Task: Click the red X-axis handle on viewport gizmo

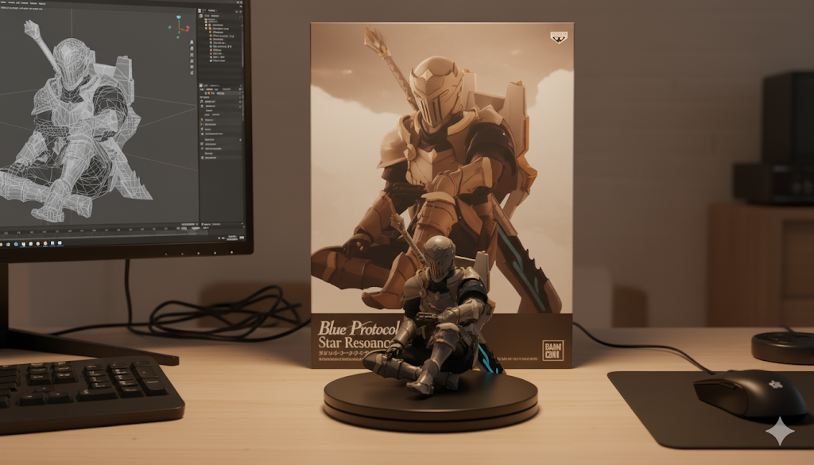Action: (x=188, y=29)
